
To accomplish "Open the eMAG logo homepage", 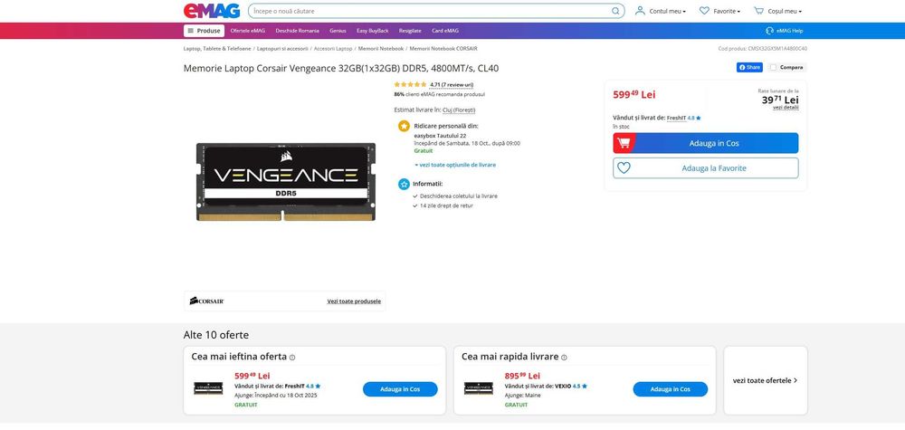I will (x=211, y=11).
